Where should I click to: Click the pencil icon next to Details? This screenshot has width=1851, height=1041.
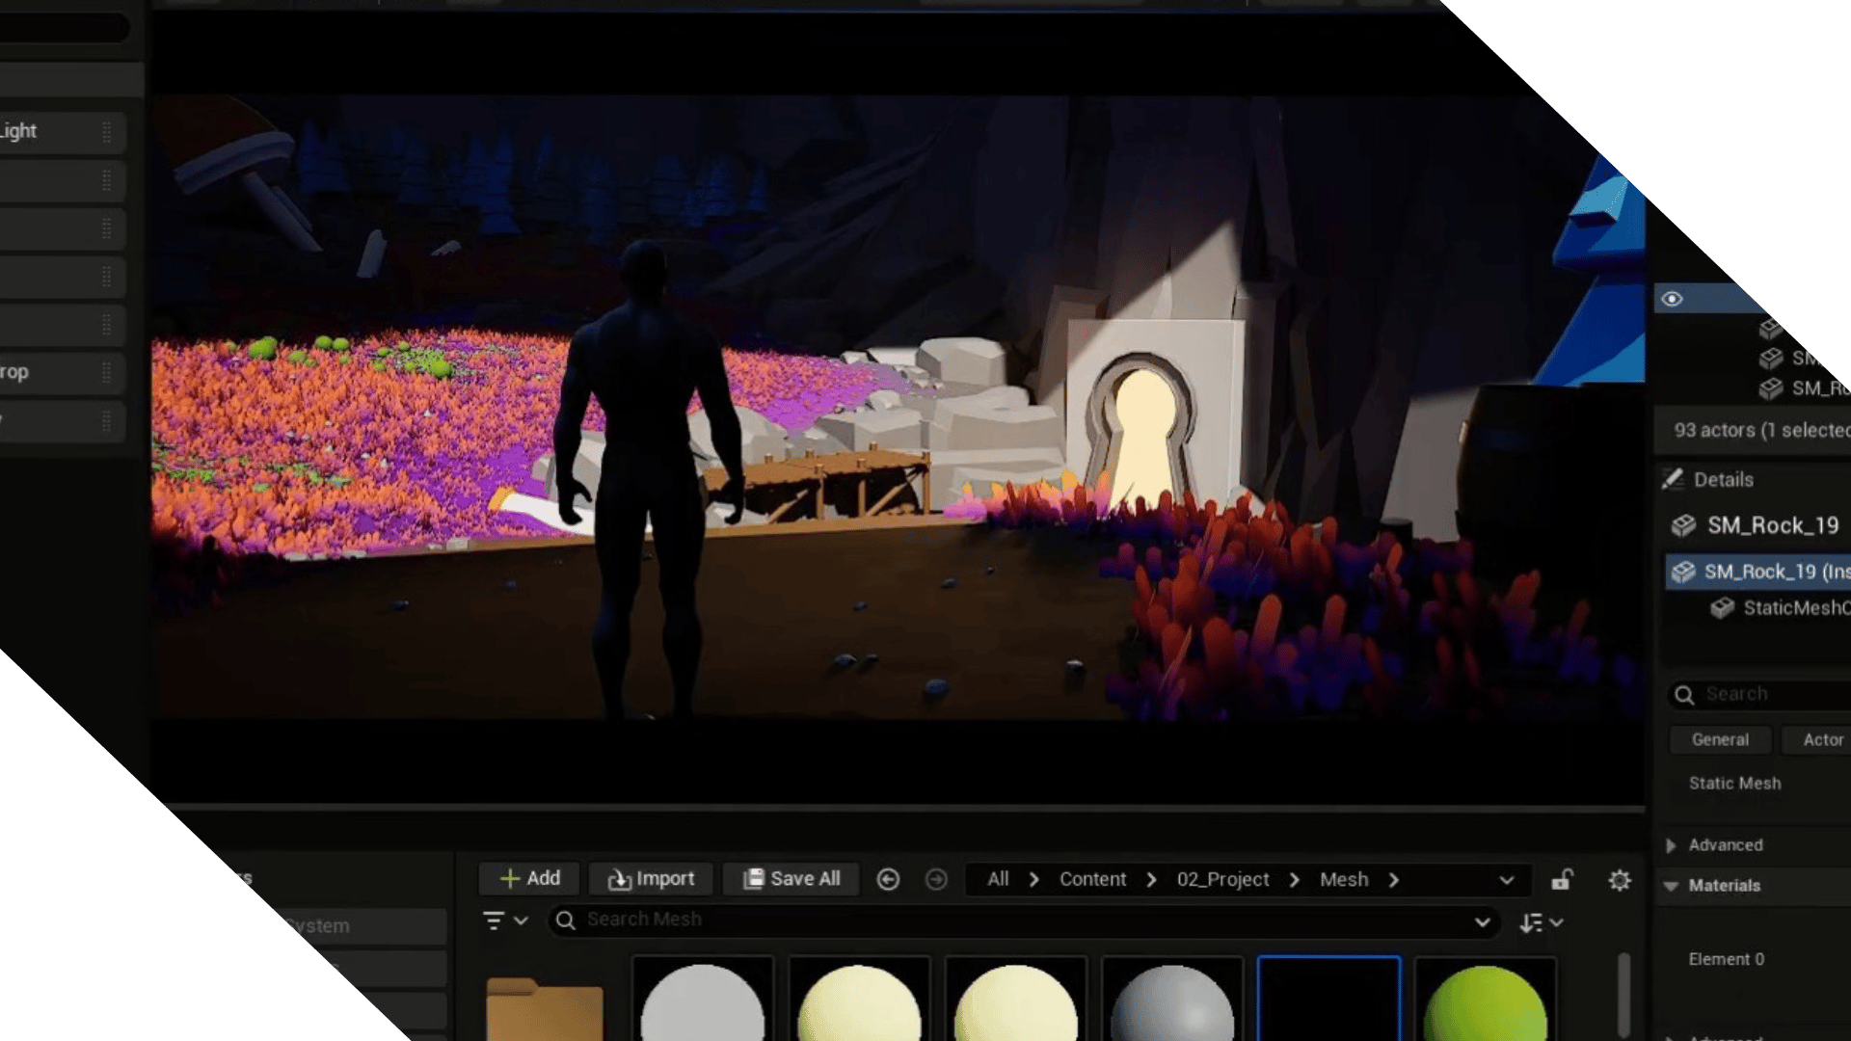(1674, 479)
